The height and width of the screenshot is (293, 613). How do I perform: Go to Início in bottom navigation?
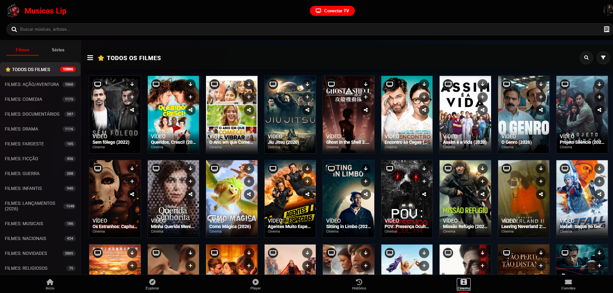click(x=50, y=284)
